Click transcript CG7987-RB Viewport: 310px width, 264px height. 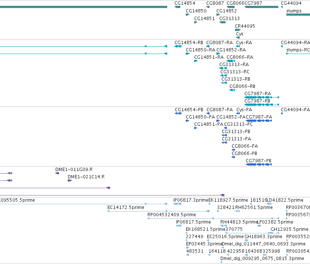tap(262, 105)
